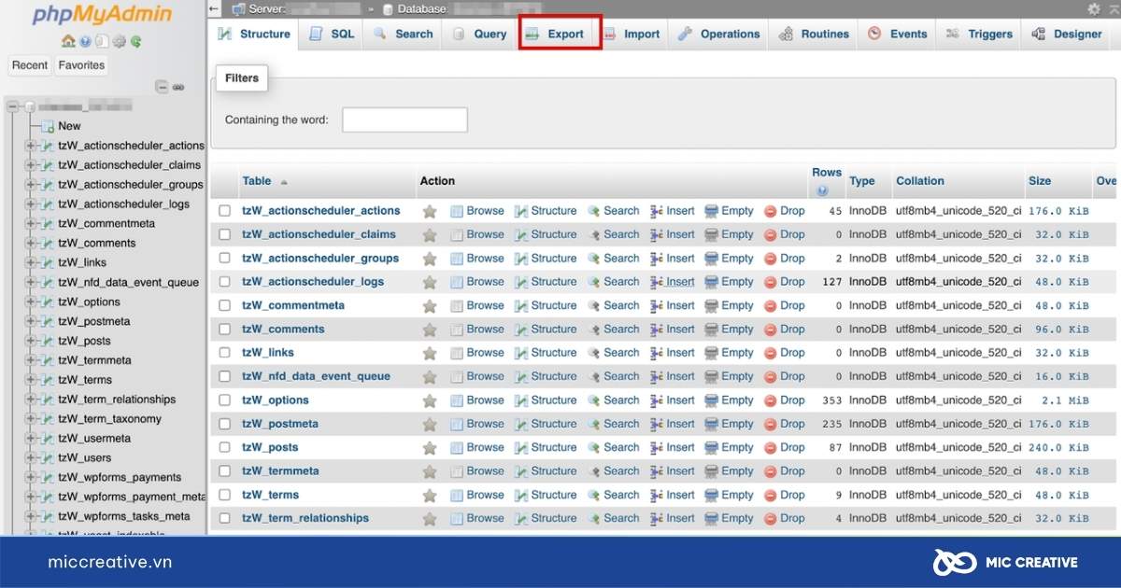
Task: Open page settings gear at top right
Action: pos(1094,8)
